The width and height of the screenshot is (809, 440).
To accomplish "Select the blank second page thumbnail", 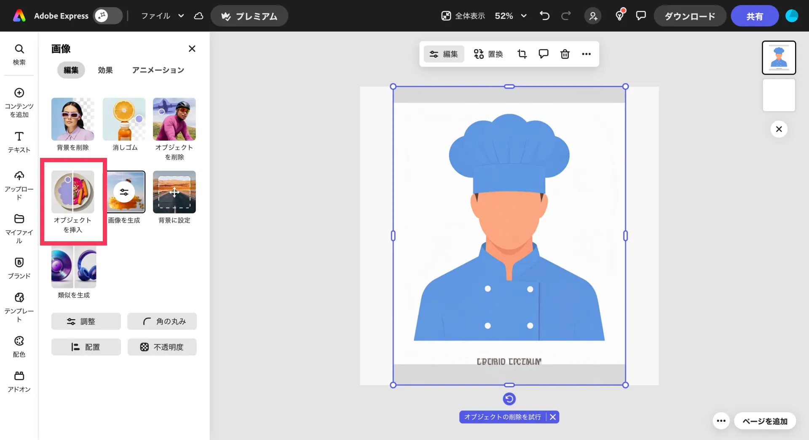I will click(x=779, y=95).
